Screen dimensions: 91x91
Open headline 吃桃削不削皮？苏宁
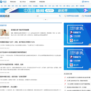(17, 42)
